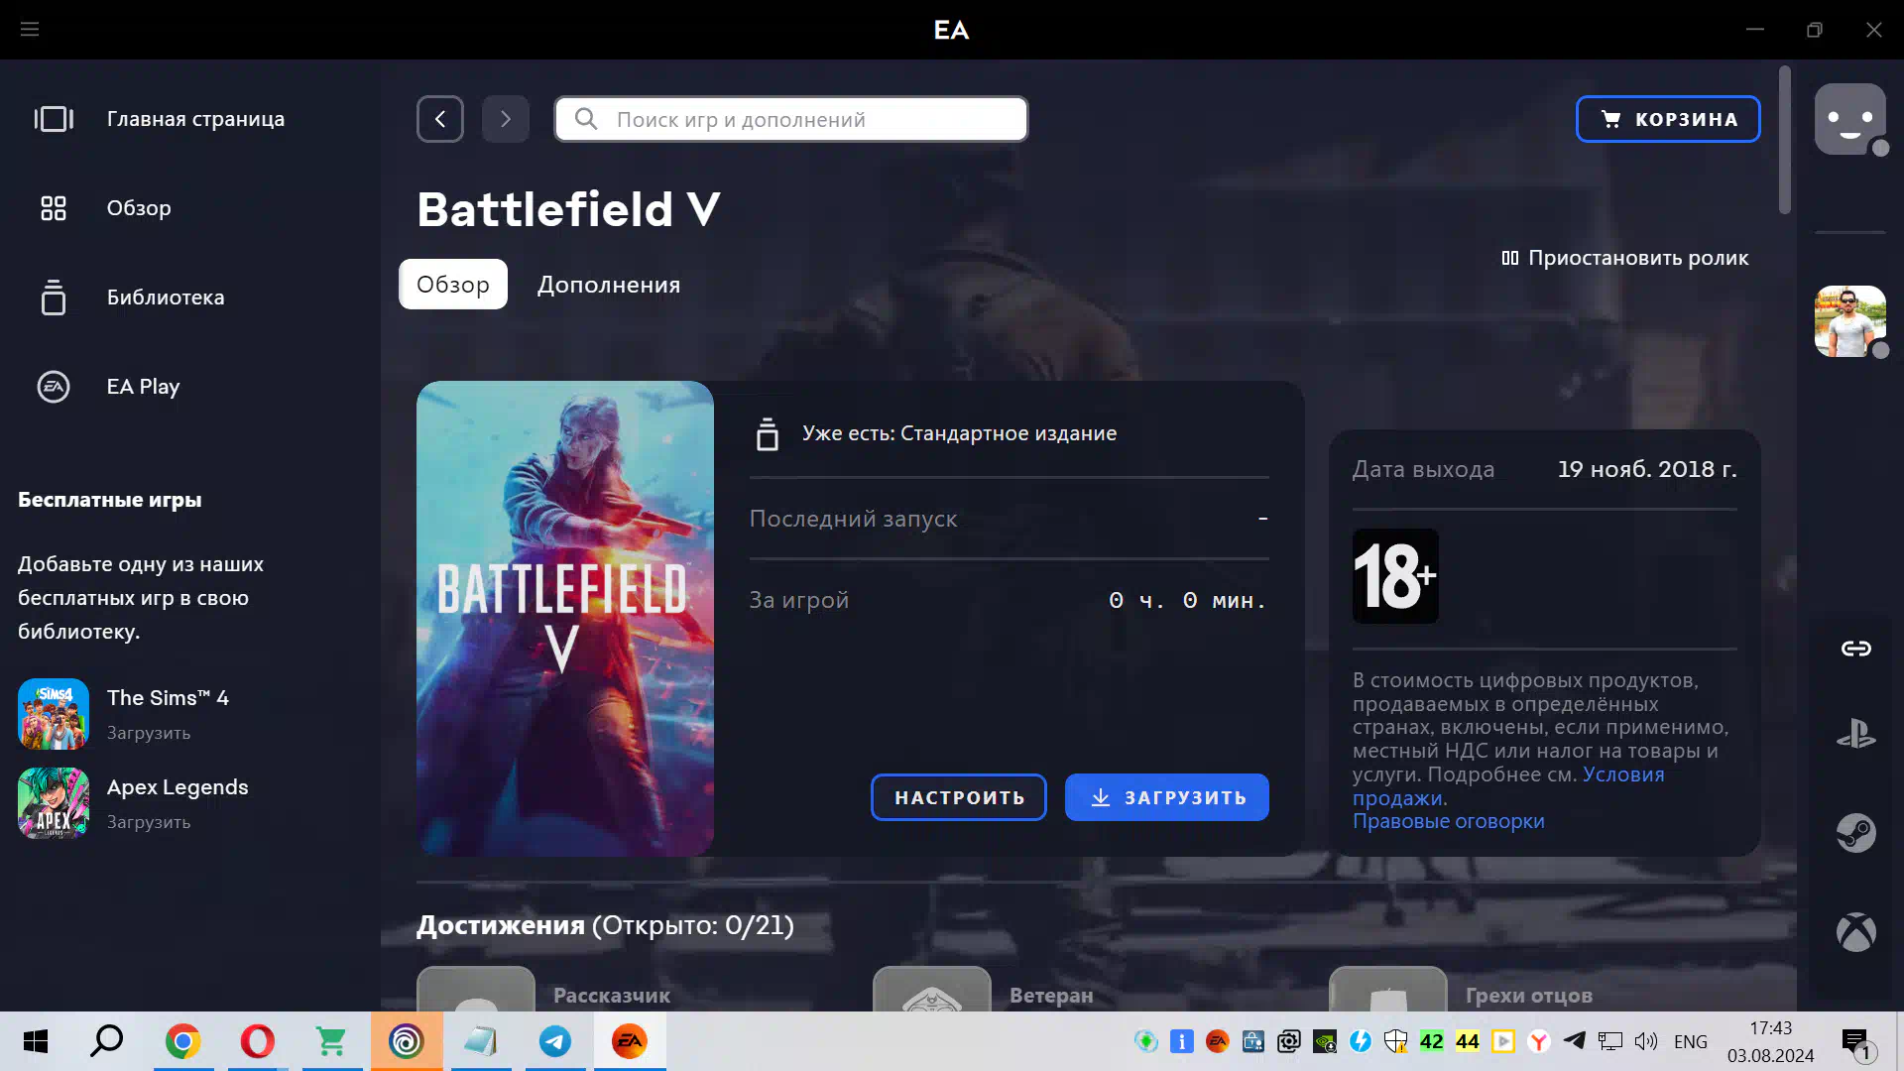Open the Windows Start menu
This screenshot has height=1071, width=1904.
(36, 1041)
